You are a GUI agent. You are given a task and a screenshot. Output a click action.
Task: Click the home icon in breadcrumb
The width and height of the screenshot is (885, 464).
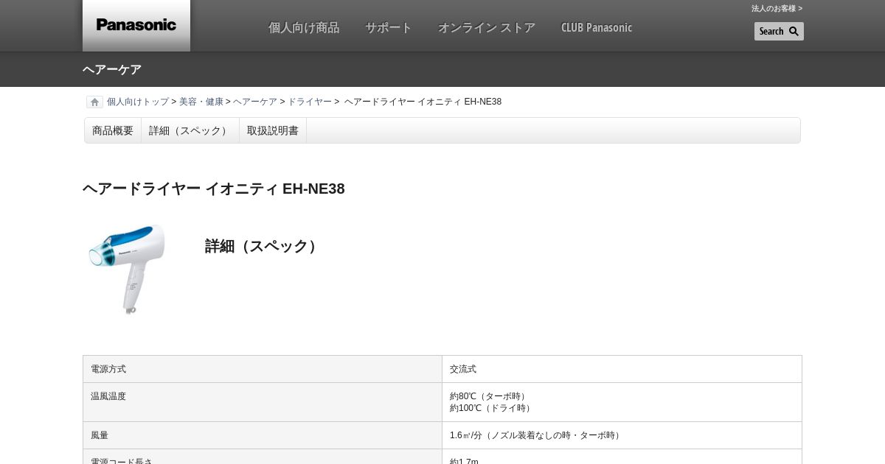94,102
